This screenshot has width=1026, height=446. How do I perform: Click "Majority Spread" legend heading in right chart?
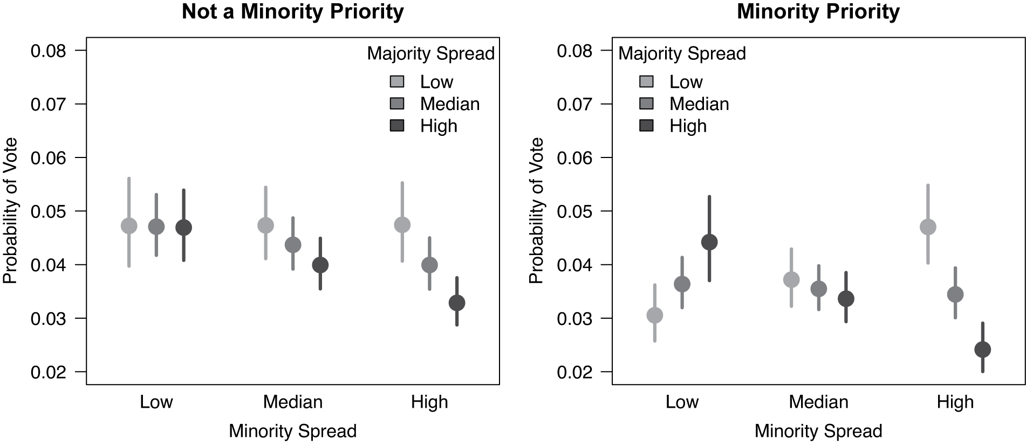click(682, 53)
